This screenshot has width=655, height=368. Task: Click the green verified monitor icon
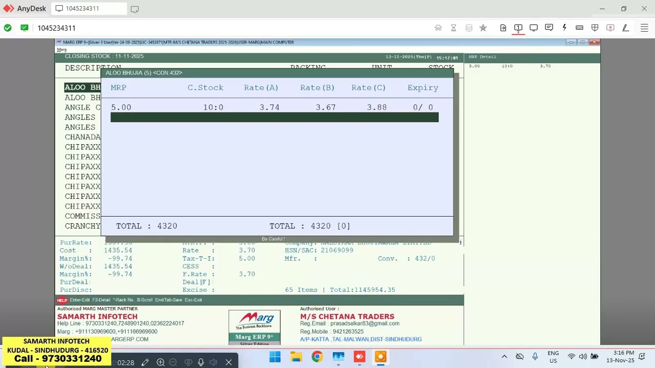click(x=25, y=28)
